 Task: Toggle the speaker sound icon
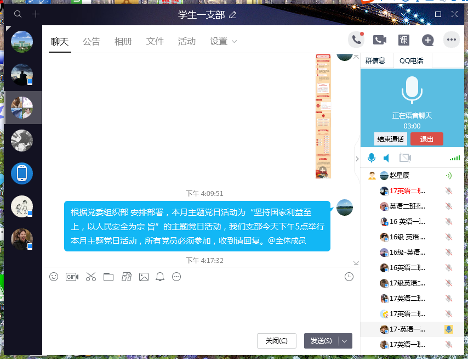tap(387, 158)
